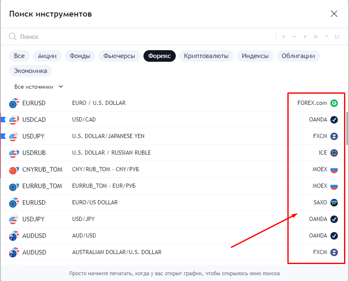
Task: Click the AUDUSD flag icon in OANDA row
Action: 14,235
